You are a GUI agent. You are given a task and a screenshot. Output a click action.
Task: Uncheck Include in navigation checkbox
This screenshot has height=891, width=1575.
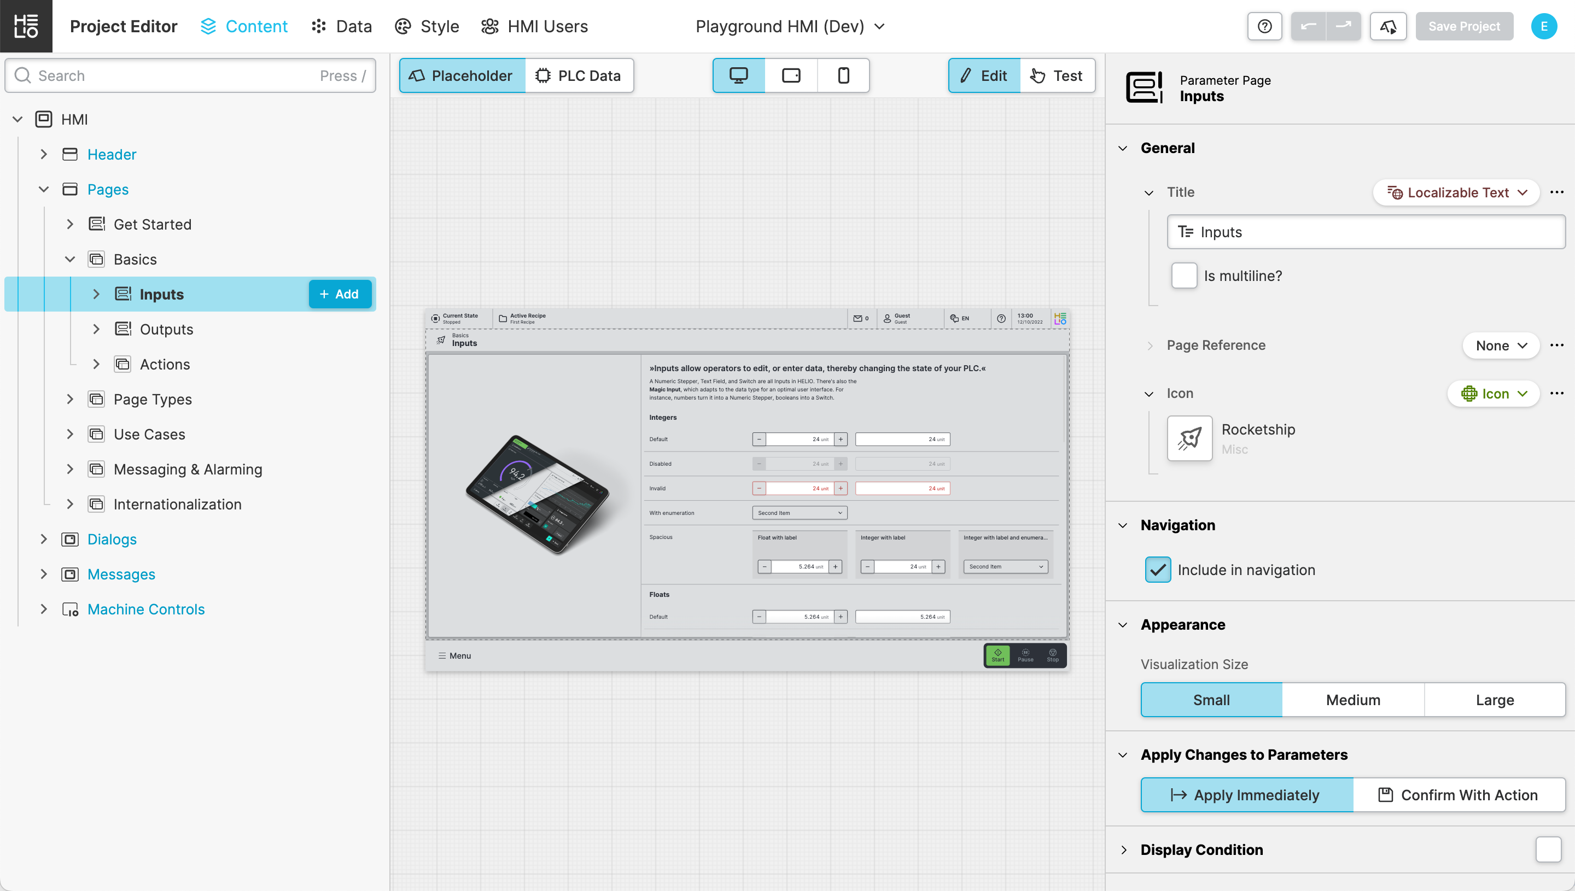pyautogui.click(x=1158, y=570)
